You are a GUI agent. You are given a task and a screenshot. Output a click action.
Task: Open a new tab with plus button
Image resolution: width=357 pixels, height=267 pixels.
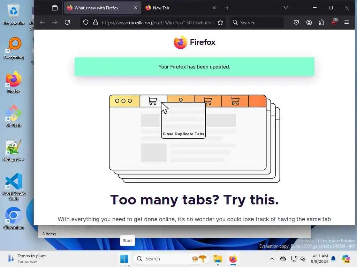(x=227, y=8)
